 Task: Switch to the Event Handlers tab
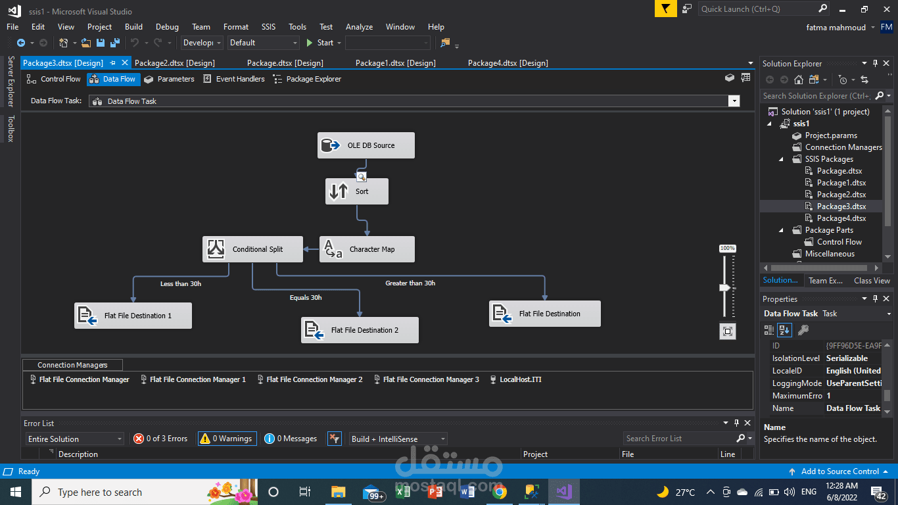coord(234,79)
